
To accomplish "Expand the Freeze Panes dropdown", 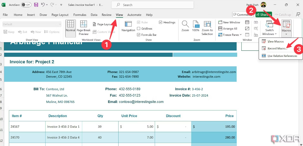I will [x=241, y=35].
